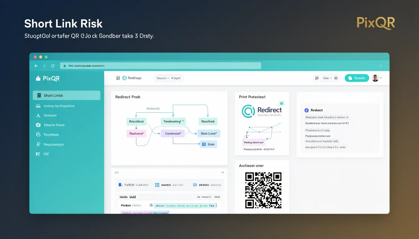This screenshot has height=239, width=419.
Task: Switch to the third tab with the camera icon
Action: pyautogui.click(x=207, y=185)
